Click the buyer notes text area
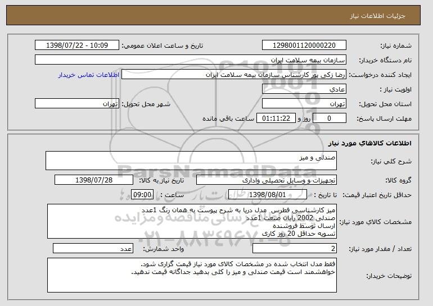This screenshot has height=306, width=433. [192, 275]
